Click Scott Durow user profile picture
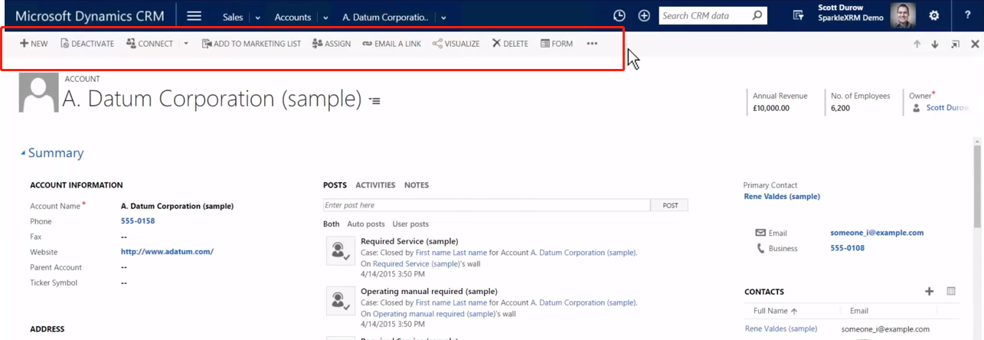The width and height of the screenshot is (984, 340). pos(903,15)
